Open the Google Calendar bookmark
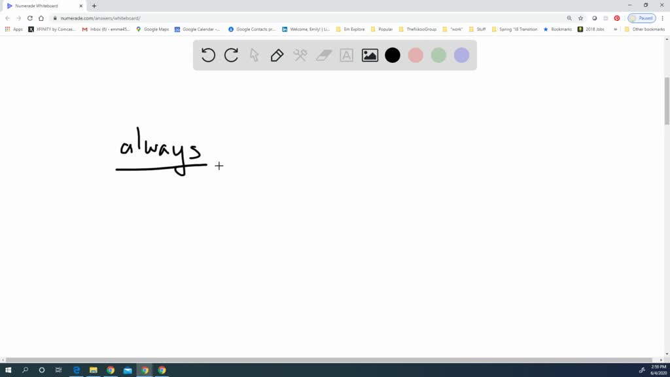The height and width of the screenshot is (377, 670). 198,29
